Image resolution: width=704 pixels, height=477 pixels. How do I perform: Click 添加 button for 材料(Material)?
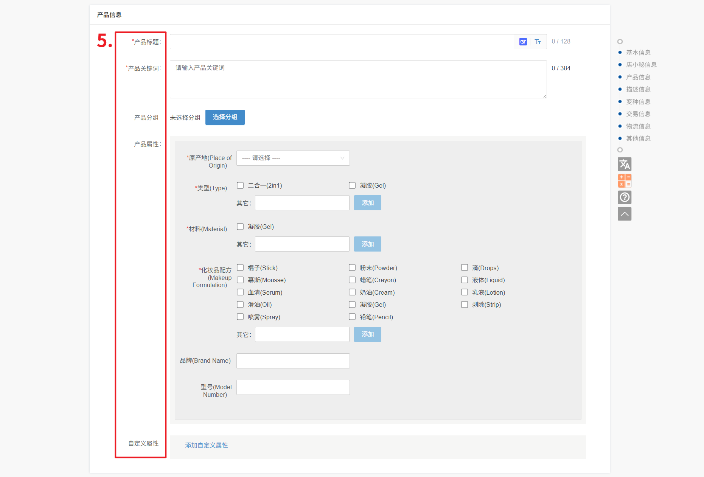368,244
